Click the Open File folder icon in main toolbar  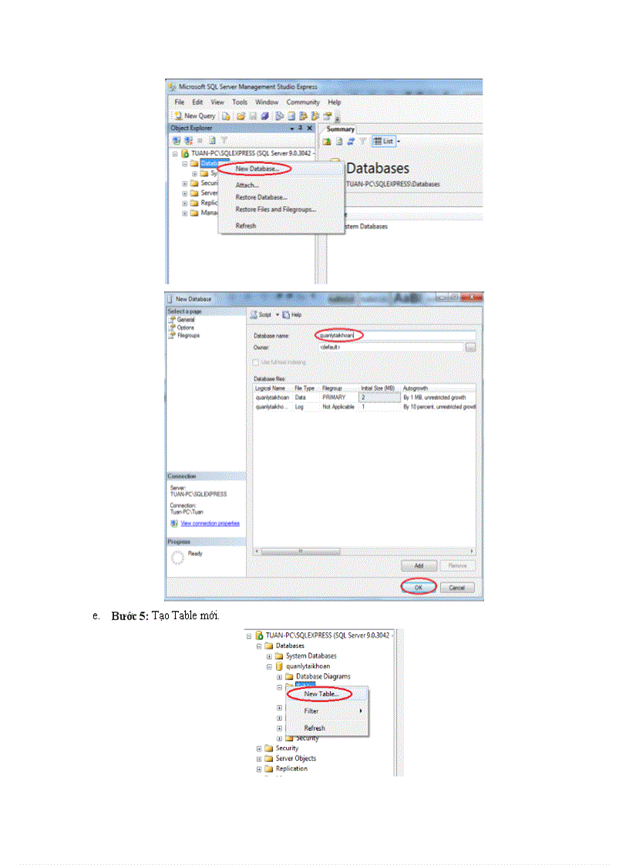240,116
